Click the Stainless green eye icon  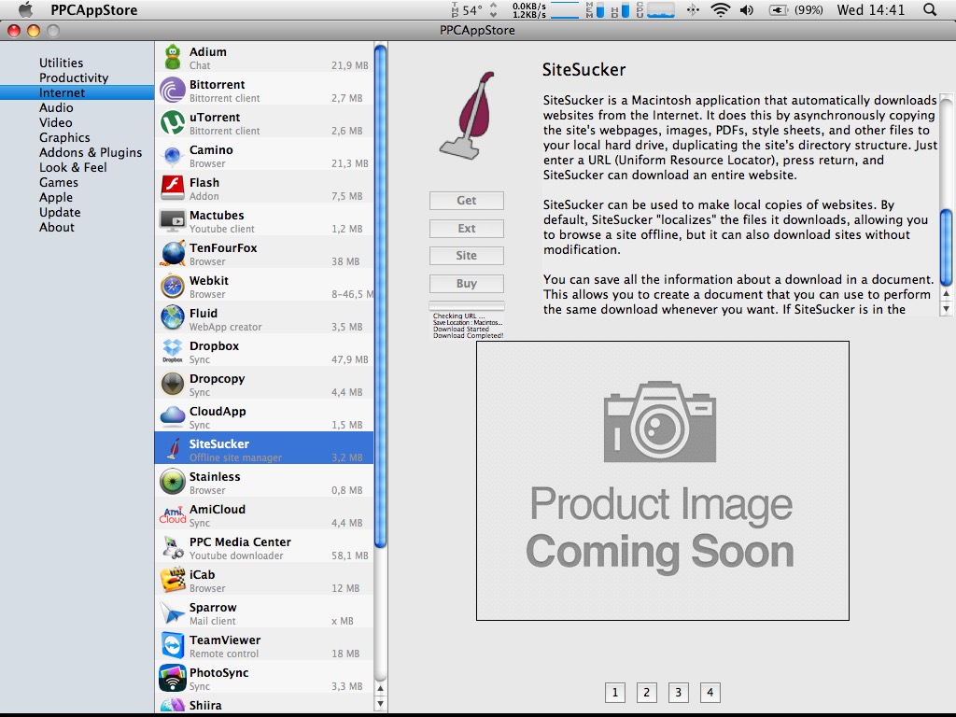tap(173, 482)
